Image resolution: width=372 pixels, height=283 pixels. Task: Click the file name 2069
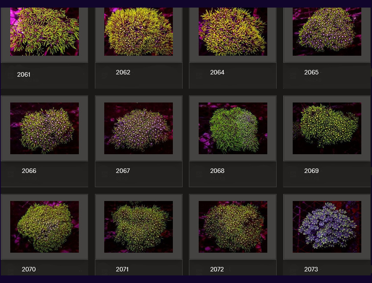(x=311, y=171)
